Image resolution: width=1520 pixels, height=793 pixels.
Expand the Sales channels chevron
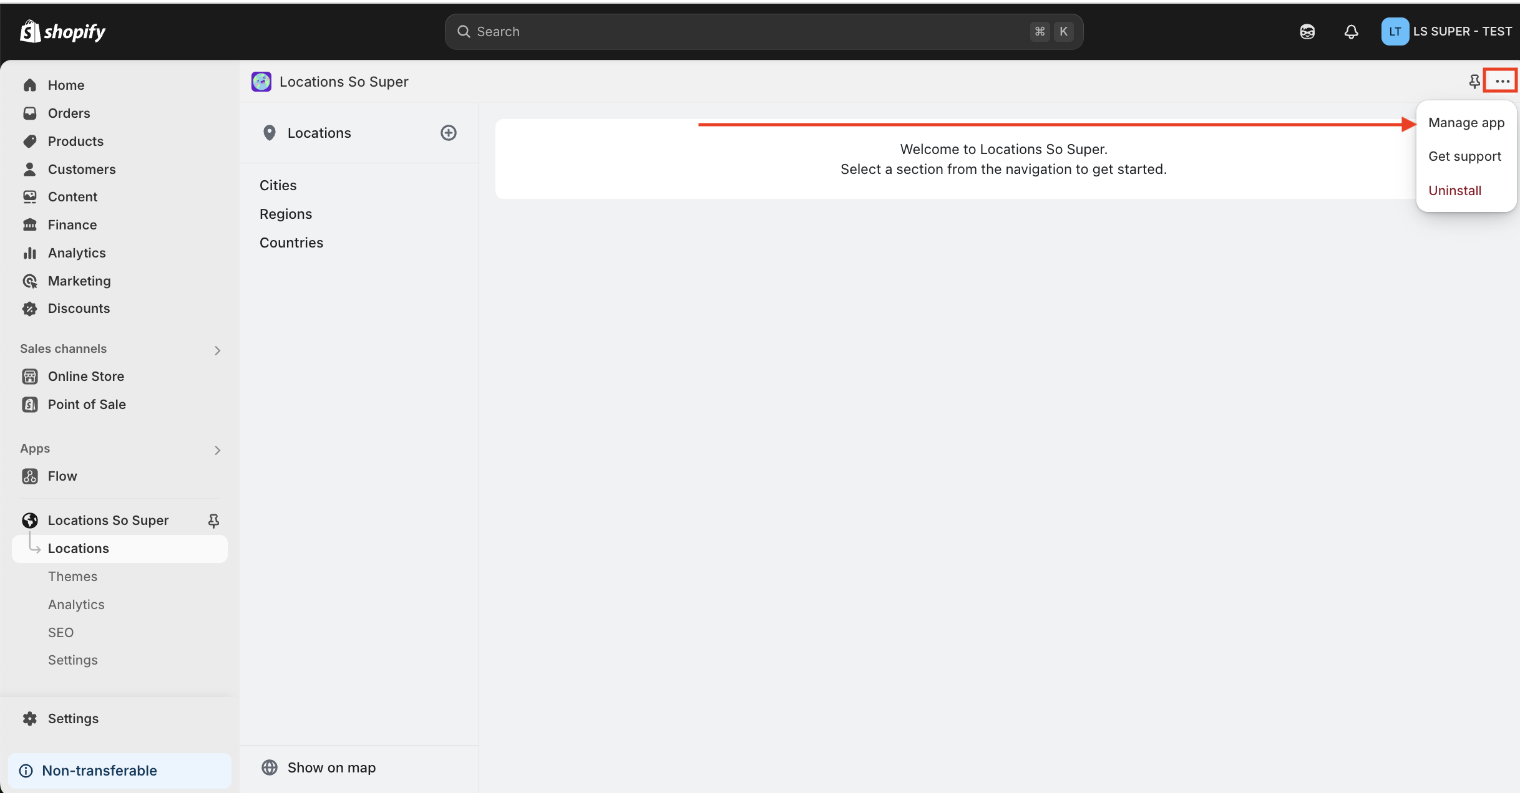click(x=217, y=350)
